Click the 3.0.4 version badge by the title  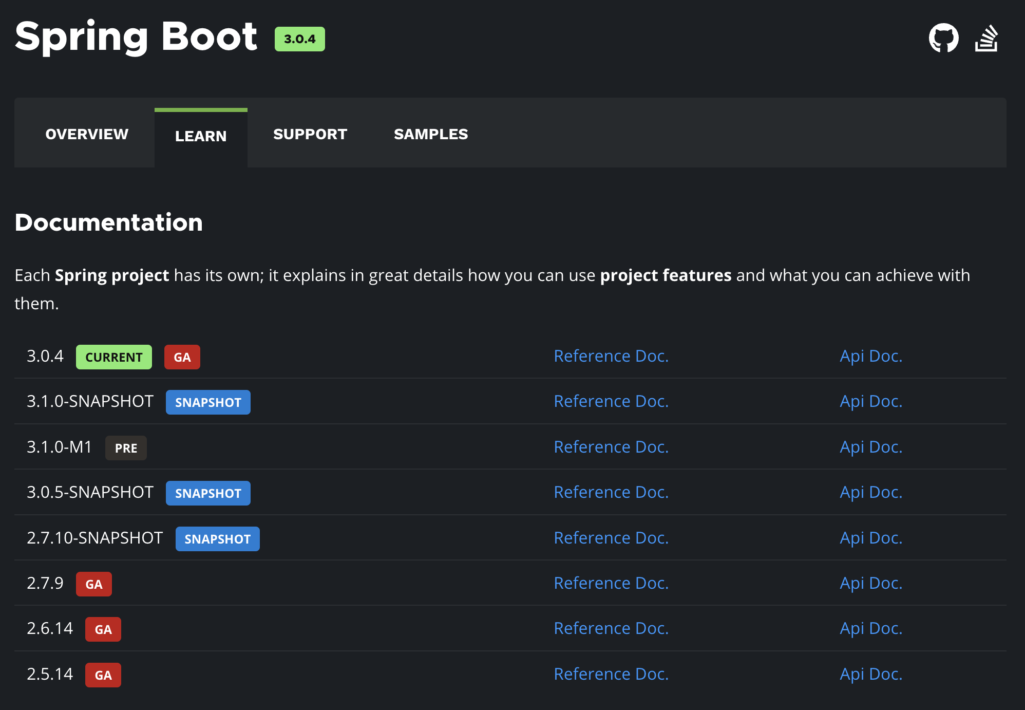coord(299,39)
